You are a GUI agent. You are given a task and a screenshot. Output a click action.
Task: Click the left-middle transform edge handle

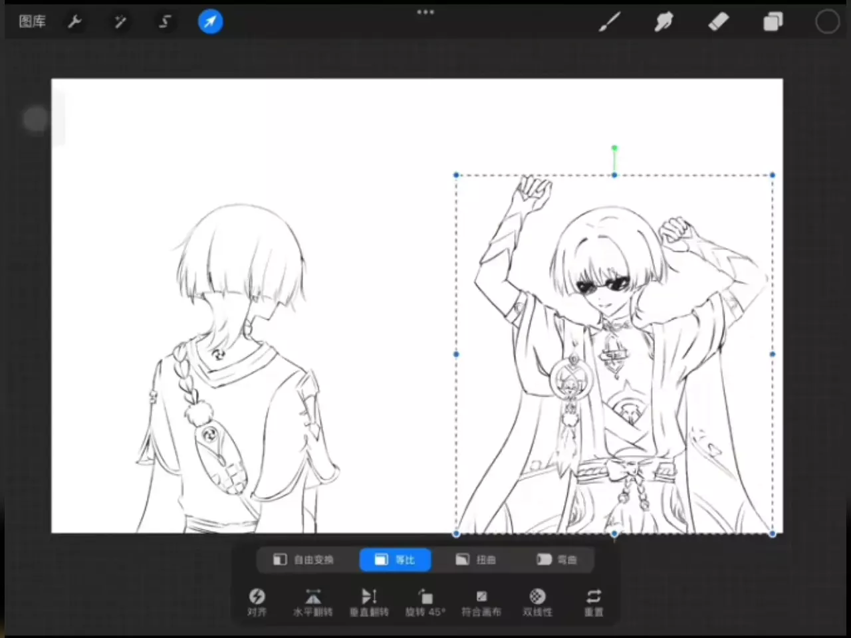[x=456, y=354]
